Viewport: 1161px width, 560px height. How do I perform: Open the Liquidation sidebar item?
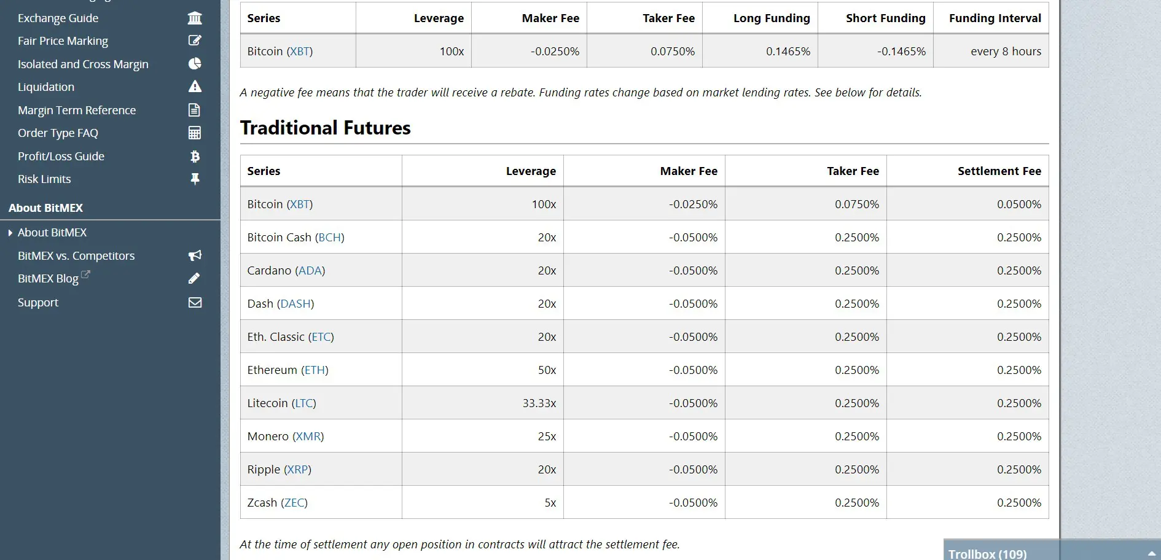click(x=46, y=87)
